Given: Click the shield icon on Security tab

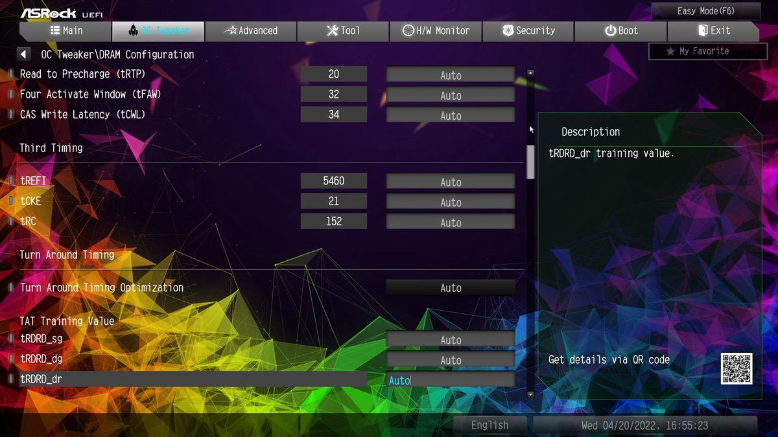Looking at the screenshot, I should click(x=508, y=30).
